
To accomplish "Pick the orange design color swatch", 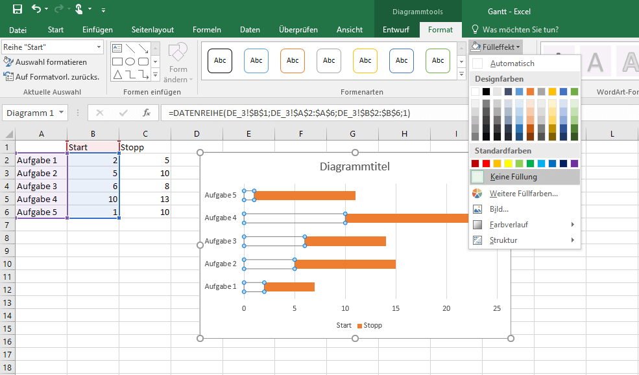I will tap(530, 91).
